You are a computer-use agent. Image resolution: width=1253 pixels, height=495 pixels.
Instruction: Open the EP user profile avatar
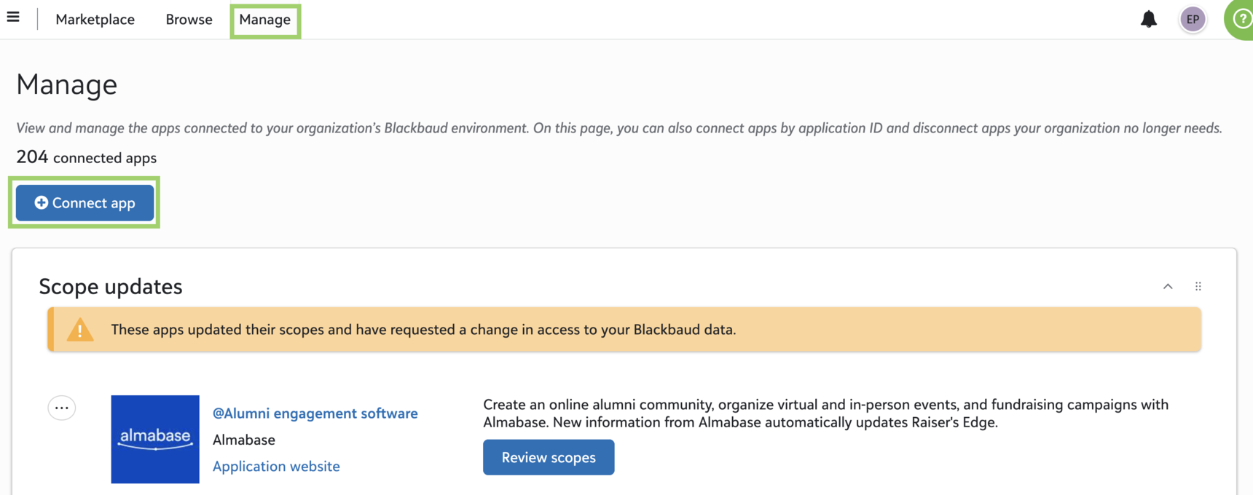[1193, 20]
